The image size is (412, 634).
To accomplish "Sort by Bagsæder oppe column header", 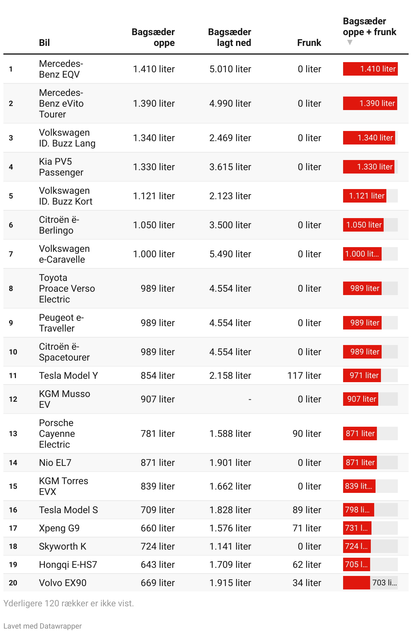I will click(153, 37).
